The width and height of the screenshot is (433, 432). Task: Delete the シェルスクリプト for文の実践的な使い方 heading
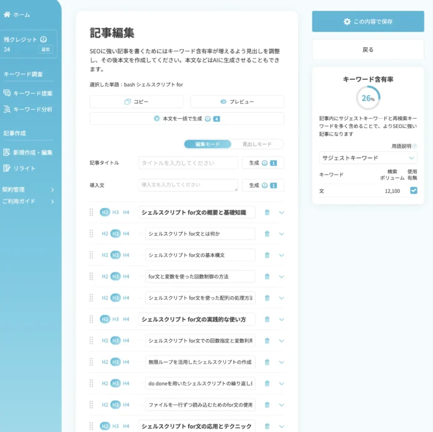tap(267, 319)
